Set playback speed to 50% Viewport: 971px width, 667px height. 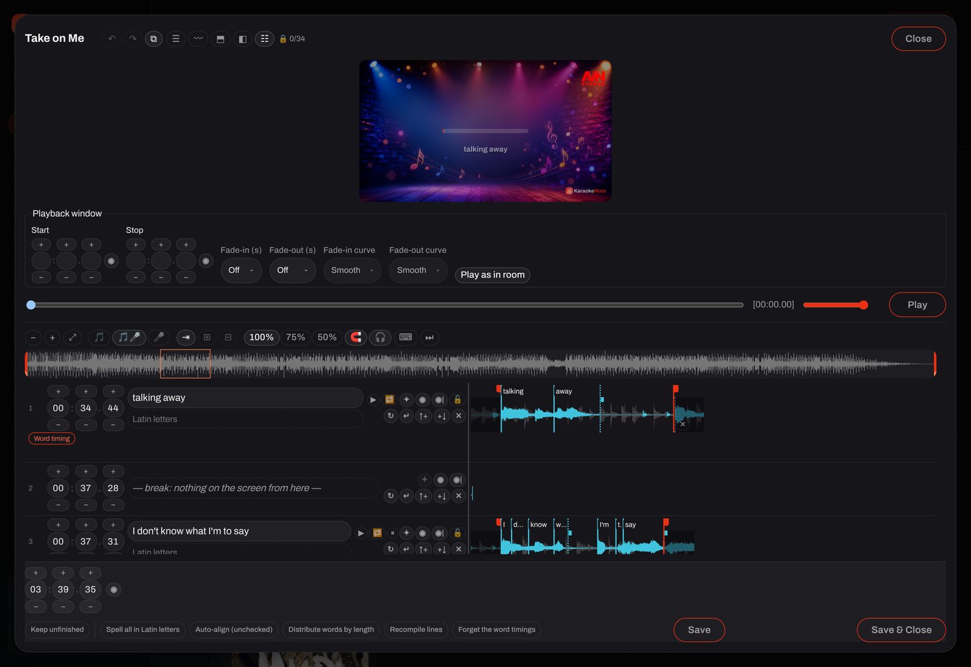(327, 337)
